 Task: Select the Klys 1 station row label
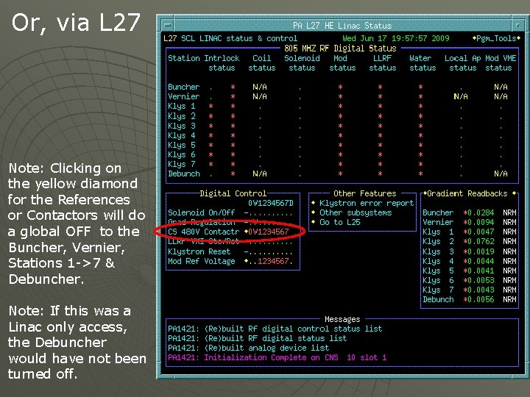(x=182, y=106)
